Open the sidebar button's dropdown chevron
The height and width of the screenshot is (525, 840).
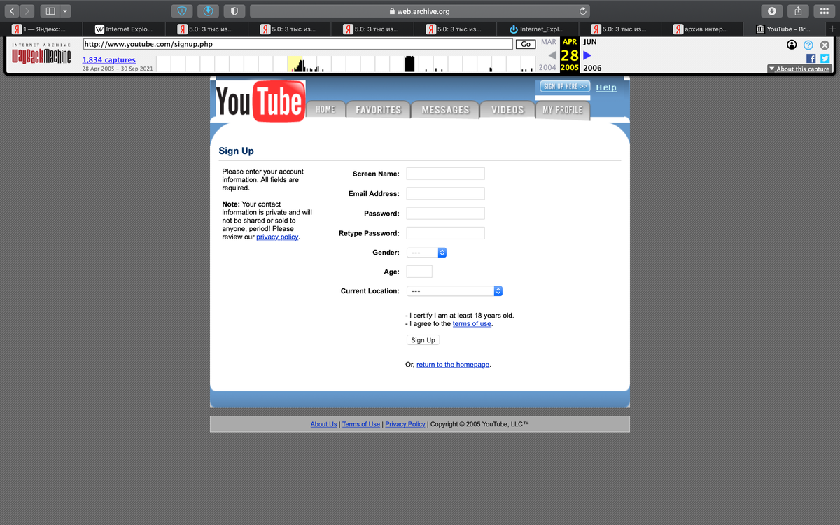(x=65, y=11)
